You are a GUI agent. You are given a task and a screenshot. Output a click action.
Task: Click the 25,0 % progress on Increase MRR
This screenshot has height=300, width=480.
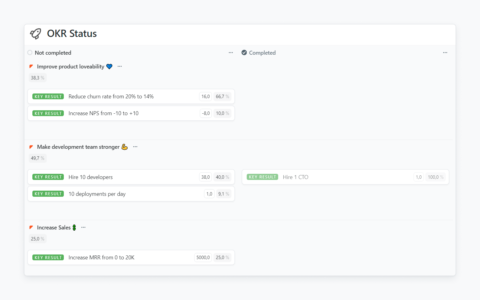tap(222, 258)
